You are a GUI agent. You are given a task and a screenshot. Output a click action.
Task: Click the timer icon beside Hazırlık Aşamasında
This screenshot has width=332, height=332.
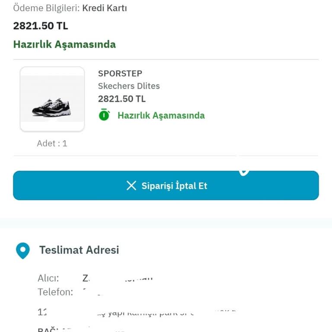[104, 115]
